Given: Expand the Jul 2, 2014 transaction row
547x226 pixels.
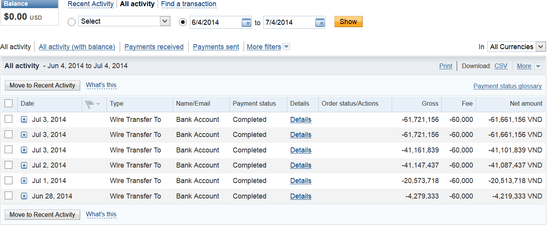Looking at the screenshot, I should tap(24, 166).
